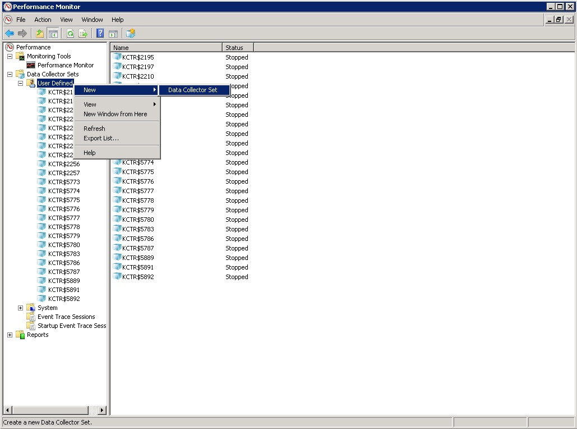Toggle the console tree pane toolbar icon
Viewport: 577px width, 429px height.
[x=53, y=33]
